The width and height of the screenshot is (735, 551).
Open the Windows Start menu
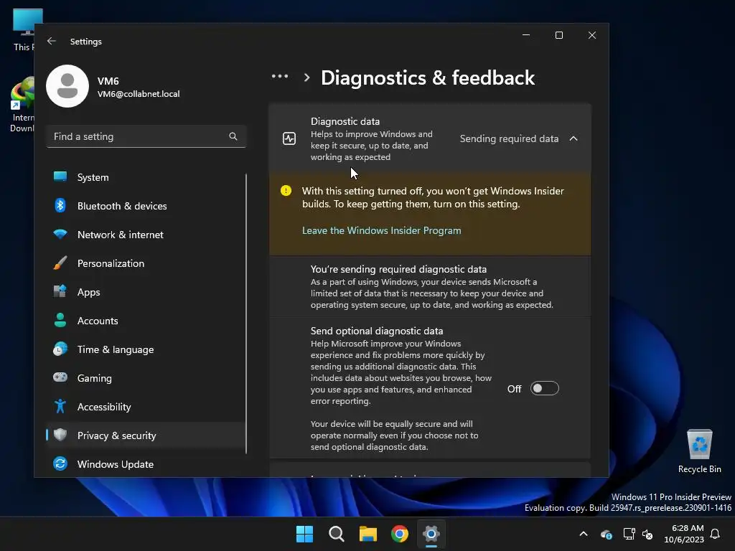[x=304, y=534]
